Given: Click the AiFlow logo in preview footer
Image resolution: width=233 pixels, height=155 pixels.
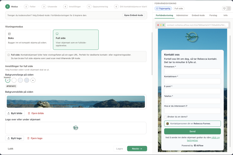Looking at the screenshot, I should tap(199, 146).
